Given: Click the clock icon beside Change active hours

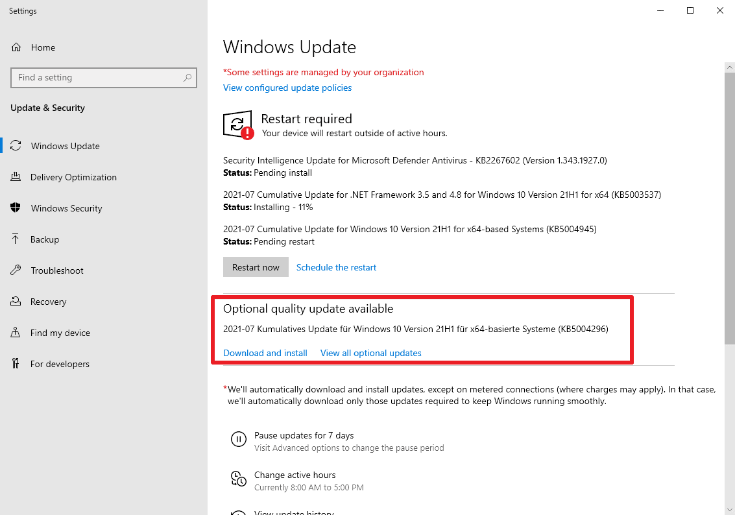Looking at the screenshot, I should pos(239,479).
